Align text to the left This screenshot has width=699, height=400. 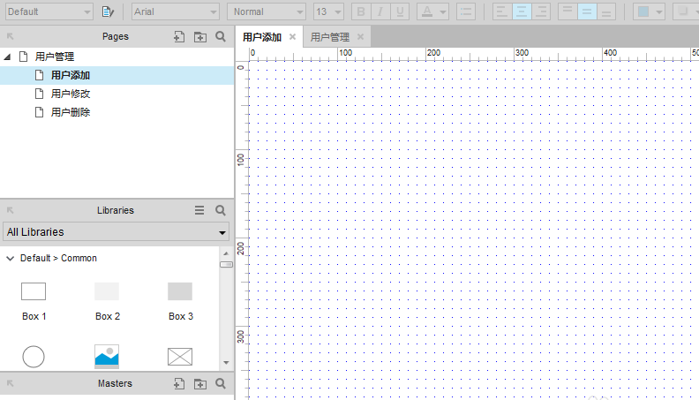[502, 11]
